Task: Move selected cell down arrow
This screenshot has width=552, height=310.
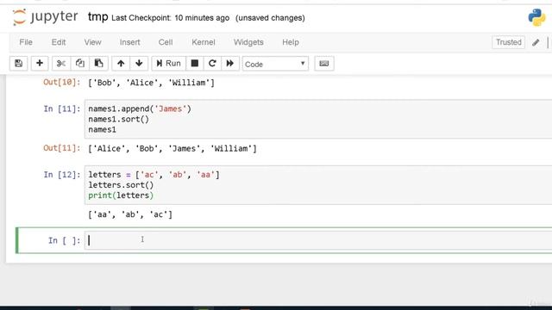Action: pos(139,64)
